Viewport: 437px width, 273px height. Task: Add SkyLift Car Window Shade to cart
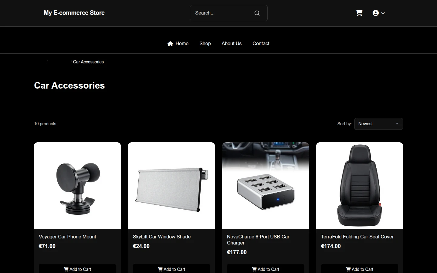tap(171, 269)
